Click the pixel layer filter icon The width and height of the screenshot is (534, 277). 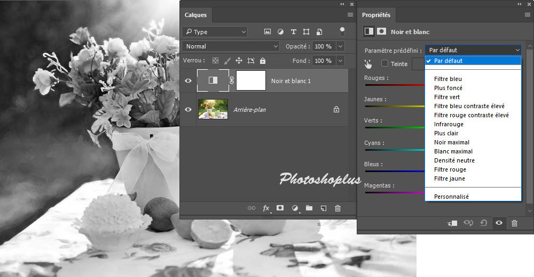click(x=268, y=32)
